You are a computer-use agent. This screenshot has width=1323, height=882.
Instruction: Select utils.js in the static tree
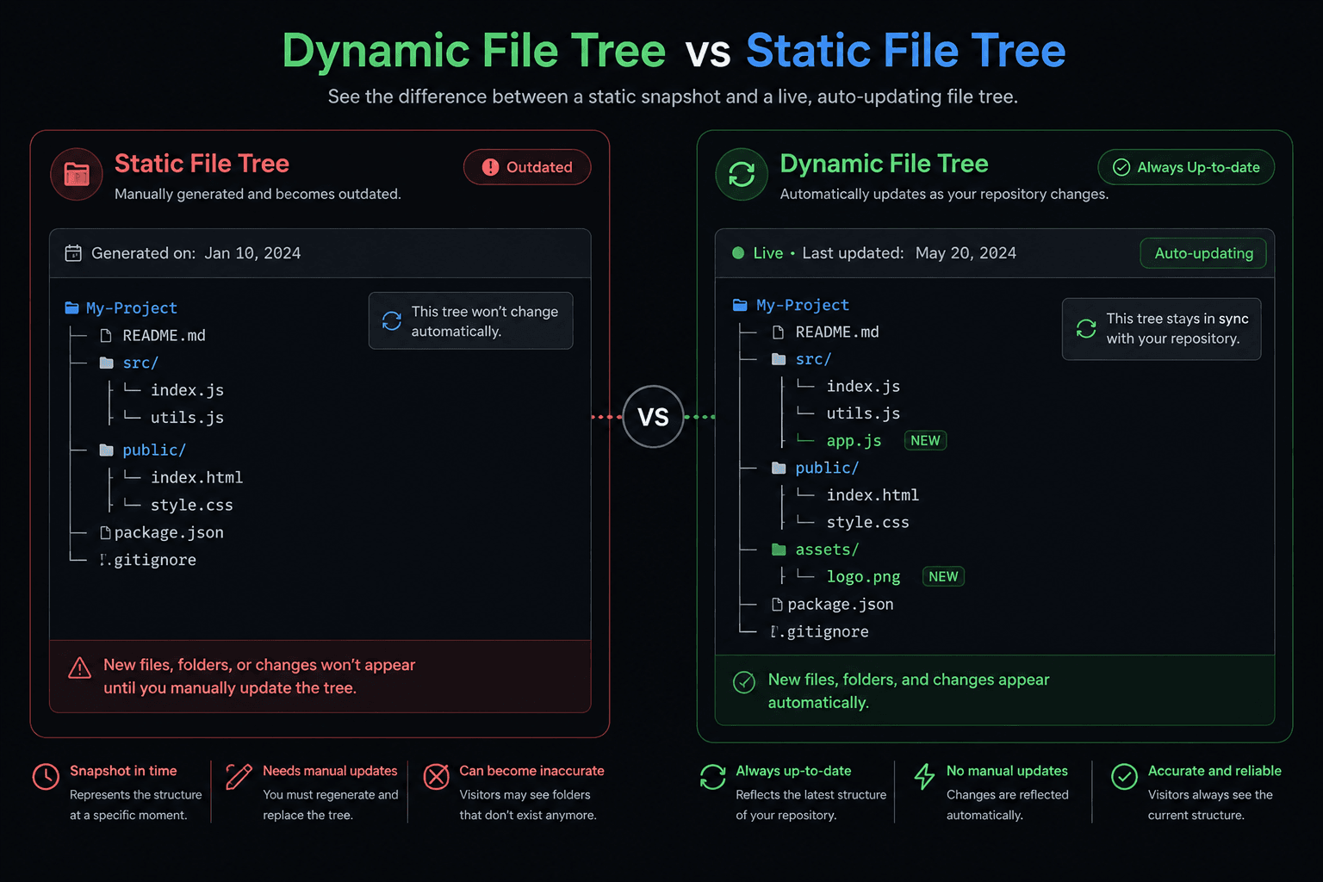pyautogui.click(x=187, y=418)
